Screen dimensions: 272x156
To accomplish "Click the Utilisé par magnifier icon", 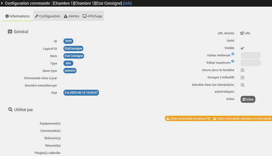I will click(10, 110).
